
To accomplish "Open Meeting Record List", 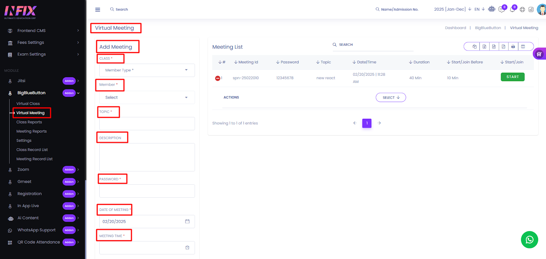I will (x=34, y=159).
